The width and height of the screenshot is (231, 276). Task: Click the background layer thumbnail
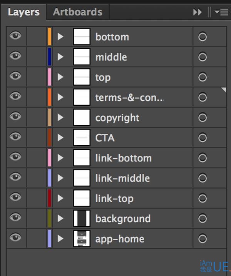(82, 218)
